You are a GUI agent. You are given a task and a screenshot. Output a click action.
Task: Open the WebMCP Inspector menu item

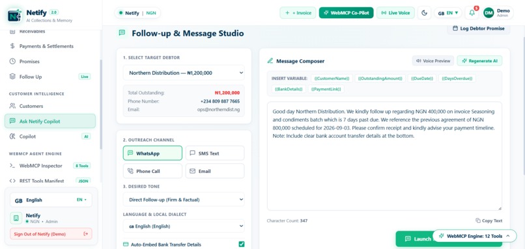(x=50, y=166)
